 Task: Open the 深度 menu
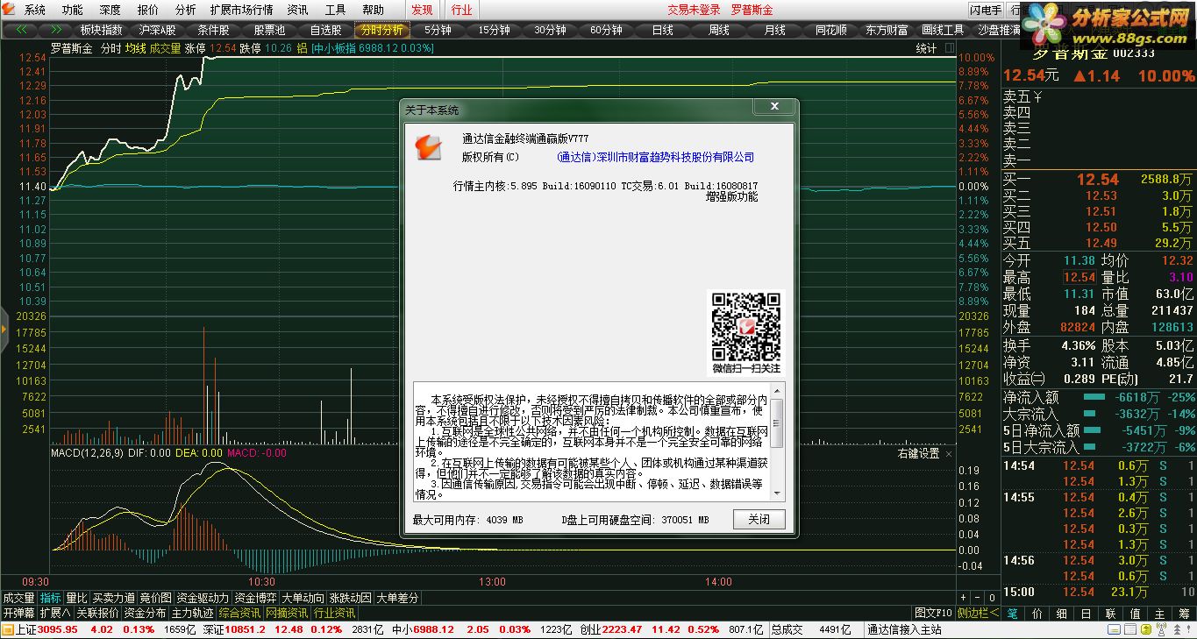[x=110, y=10]
